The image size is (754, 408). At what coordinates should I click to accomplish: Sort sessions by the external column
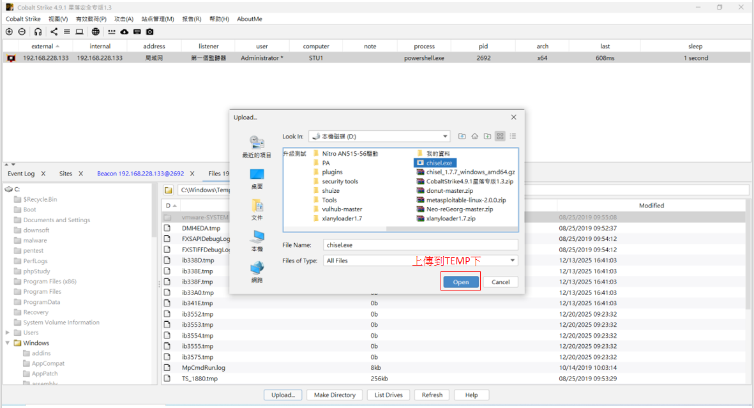[x=45, y=46]
